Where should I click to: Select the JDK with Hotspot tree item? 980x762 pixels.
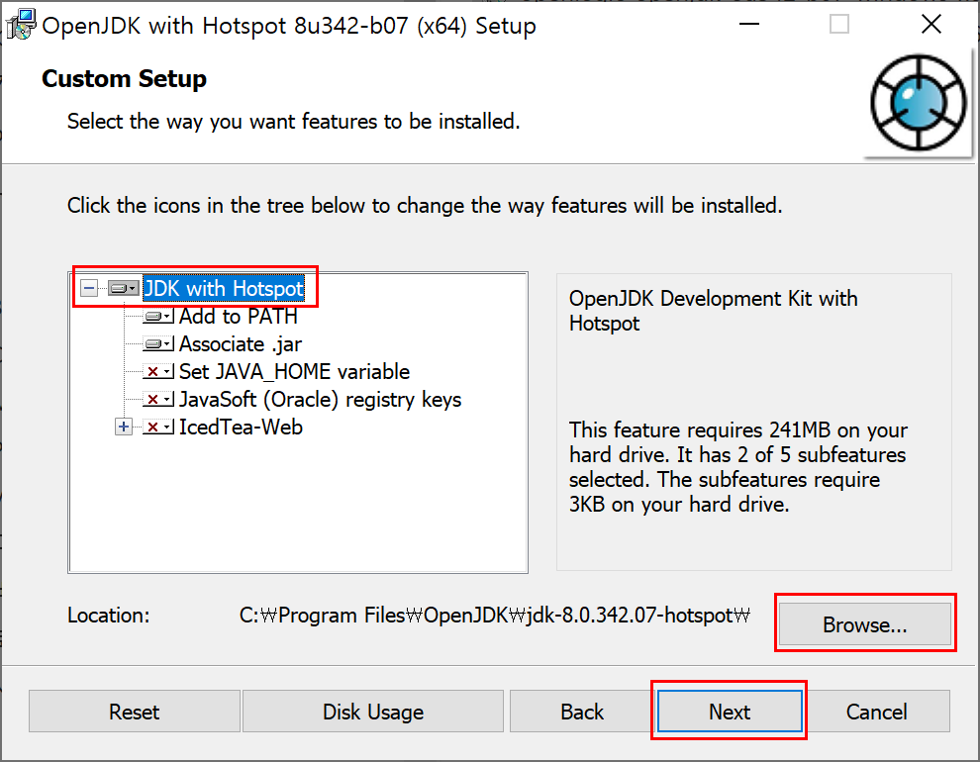(224, 289)
